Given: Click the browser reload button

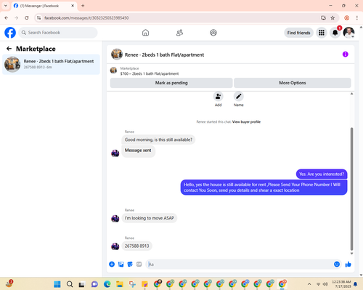Looking at the screenshot, I should [x=27, y=17].
